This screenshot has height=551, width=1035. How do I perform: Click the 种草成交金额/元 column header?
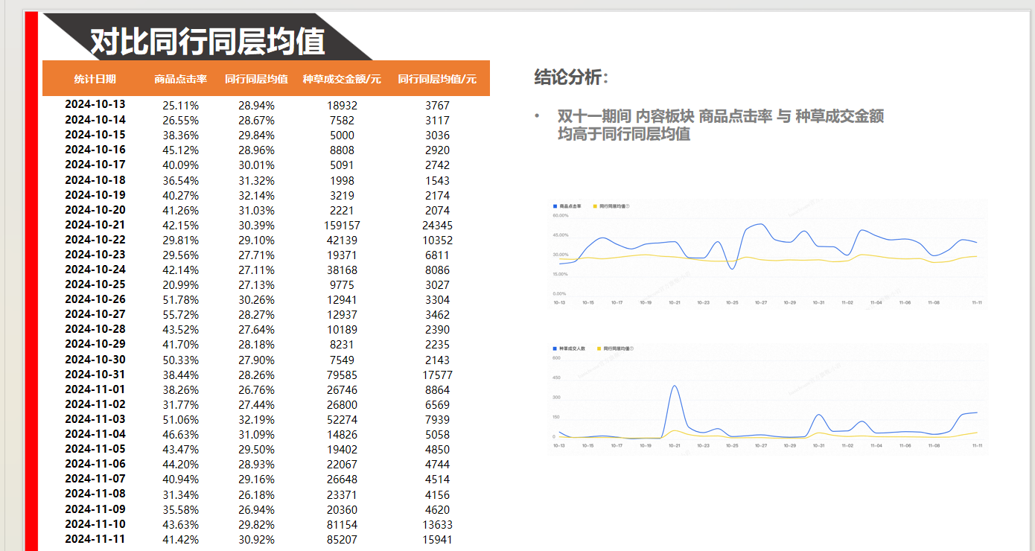(x=342, y=79)
